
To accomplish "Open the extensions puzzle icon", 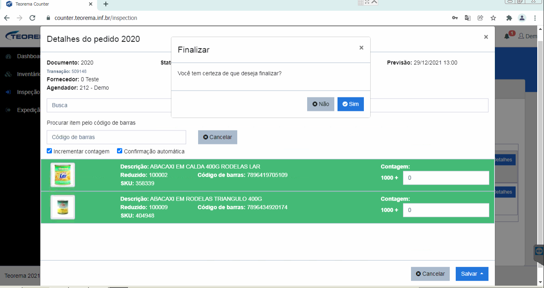I will [509, 18].
